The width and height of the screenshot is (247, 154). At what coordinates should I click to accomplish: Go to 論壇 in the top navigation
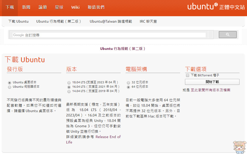tap(43, 7)
